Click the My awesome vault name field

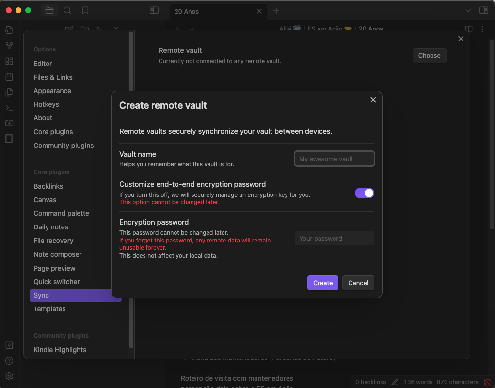(334, 158)
